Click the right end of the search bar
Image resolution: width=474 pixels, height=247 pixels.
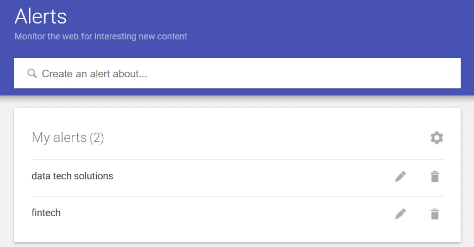coord(445,74)
